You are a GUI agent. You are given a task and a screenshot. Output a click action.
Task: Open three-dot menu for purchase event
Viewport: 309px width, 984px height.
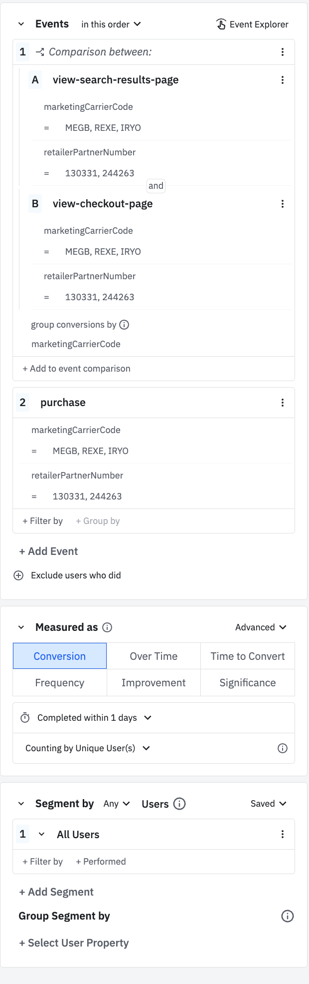pos(283,403)
